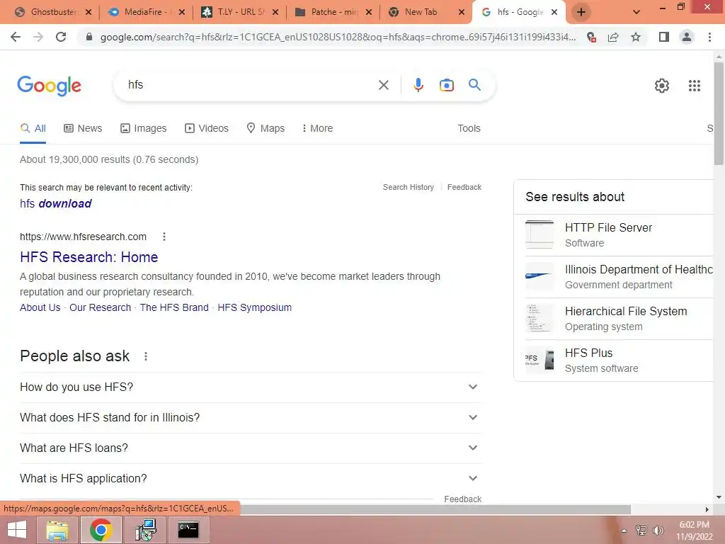Open the HFS Symposium sitelink
Screen dimensions: 725x544
click(x=254, y=307)
